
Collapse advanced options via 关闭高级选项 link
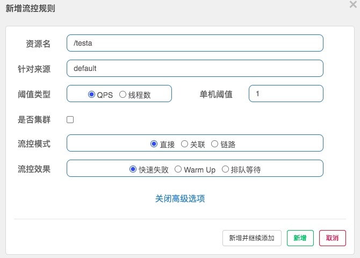tap(180, 198)
